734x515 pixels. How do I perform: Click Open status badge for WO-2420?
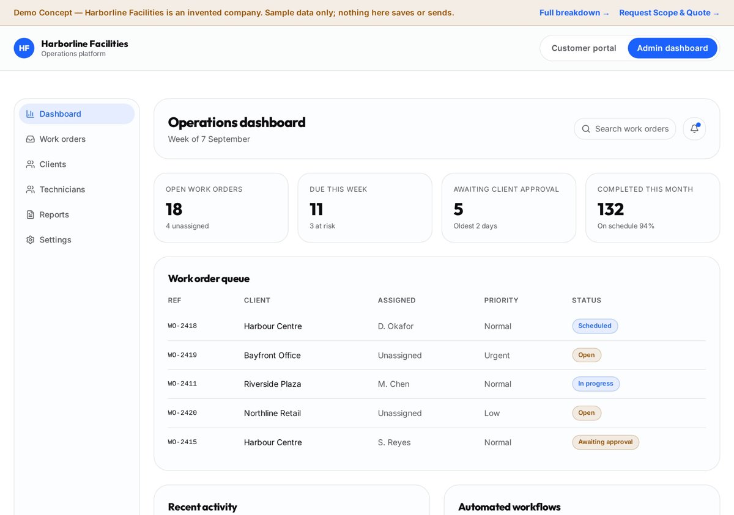[587, 413]
